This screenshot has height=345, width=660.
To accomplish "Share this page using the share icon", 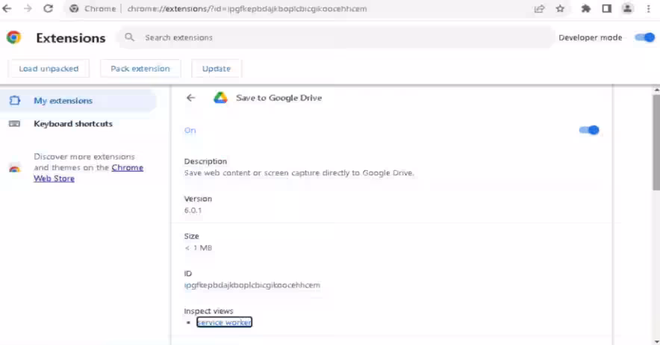I will 539,8.
